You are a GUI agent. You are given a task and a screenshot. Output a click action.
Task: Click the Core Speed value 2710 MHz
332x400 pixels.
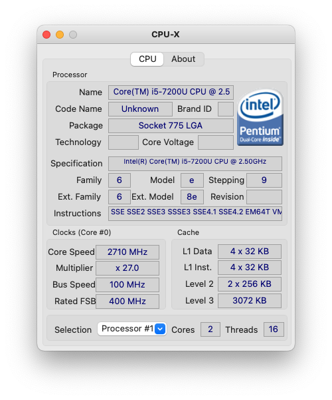pyautogui.click(x=127, y=252)
